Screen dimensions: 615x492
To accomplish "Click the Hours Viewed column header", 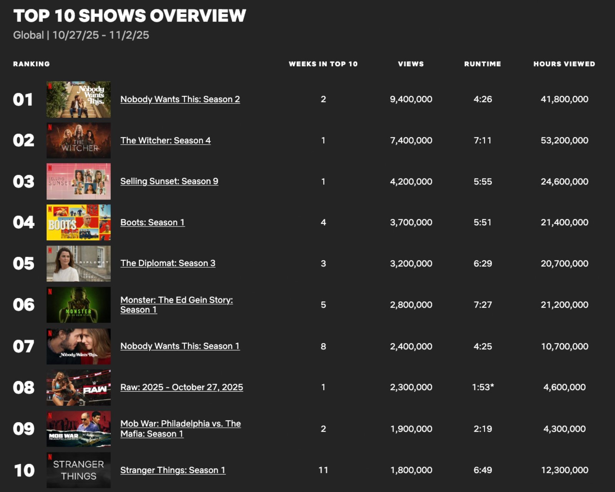I will pos(564,64).
